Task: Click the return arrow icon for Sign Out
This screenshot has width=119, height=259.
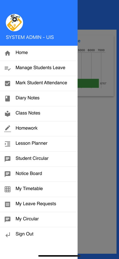Action: coord(7,235)
